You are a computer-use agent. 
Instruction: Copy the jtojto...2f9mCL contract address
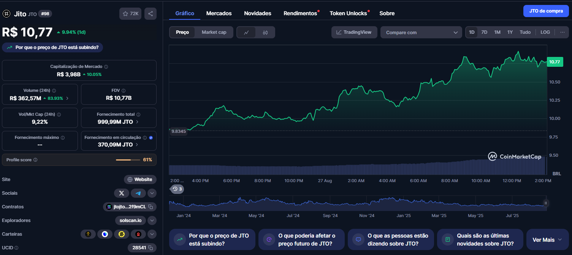pos(151,207)
